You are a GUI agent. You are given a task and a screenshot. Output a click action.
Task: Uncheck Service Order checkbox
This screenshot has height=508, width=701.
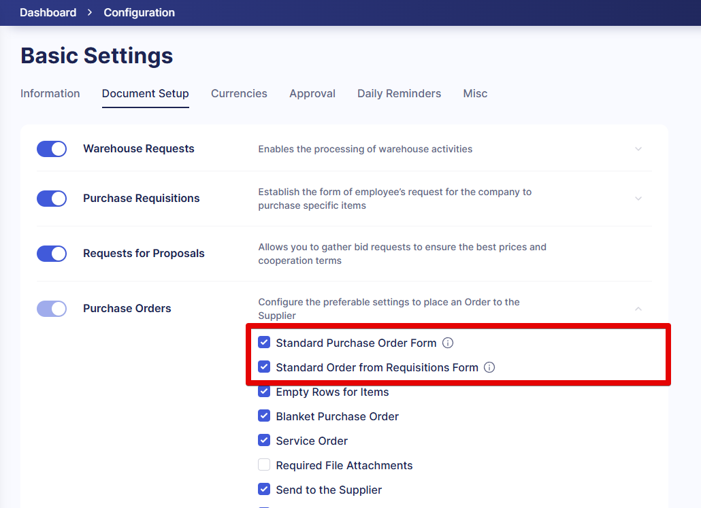tap(264, 441)
